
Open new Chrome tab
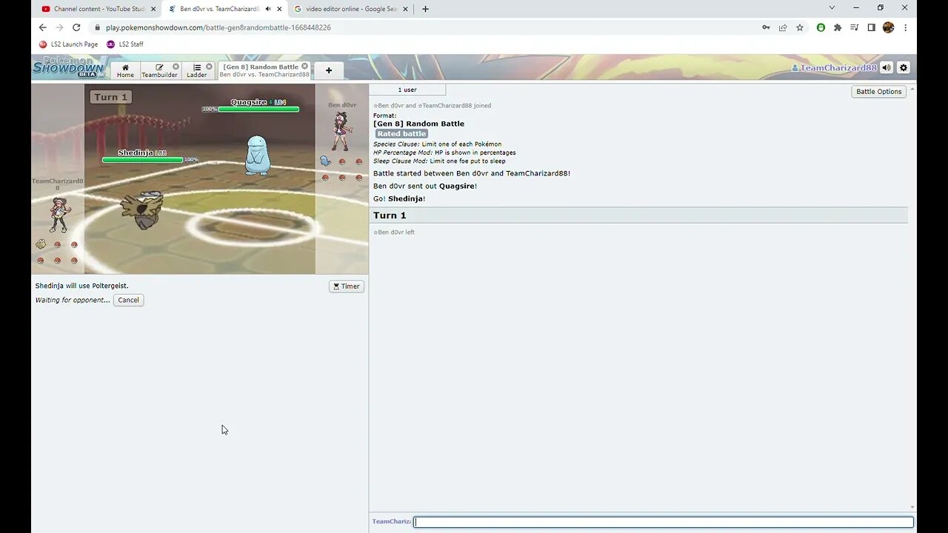click(425, 9)
